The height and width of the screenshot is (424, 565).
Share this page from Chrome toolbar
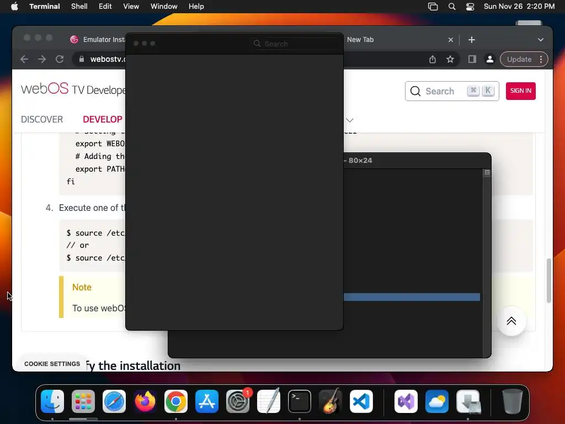pos(433,59)
